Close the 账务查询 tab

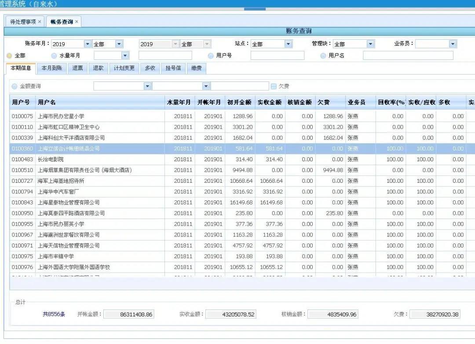tap(77, 22)
